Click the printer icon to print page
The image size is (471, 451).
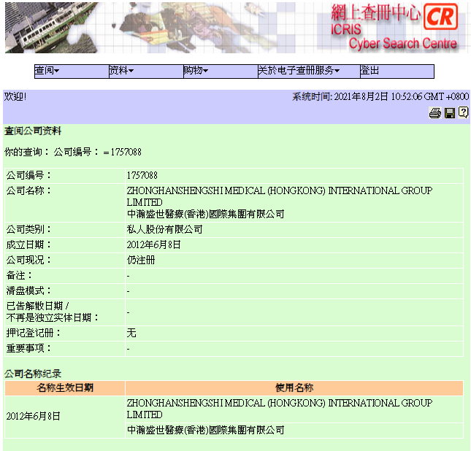click(435, 113)
